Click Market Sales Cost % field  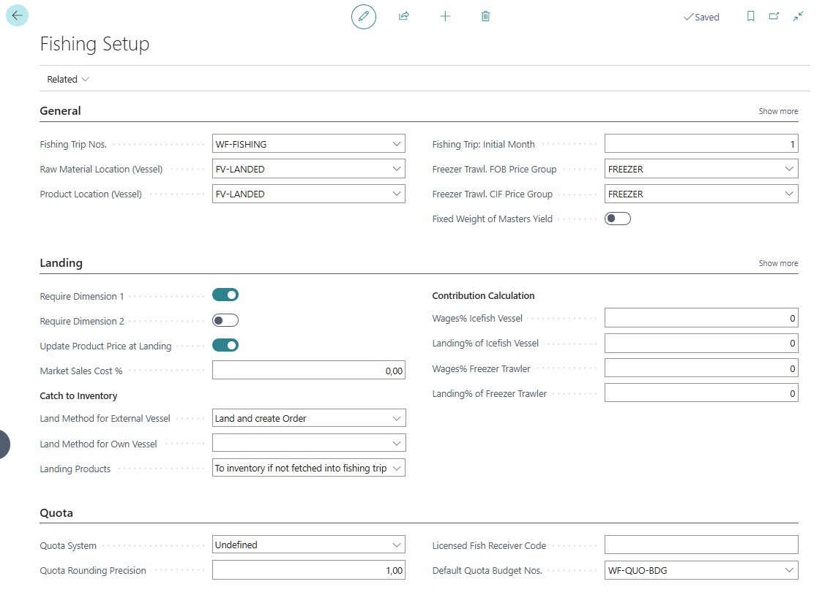309,371
